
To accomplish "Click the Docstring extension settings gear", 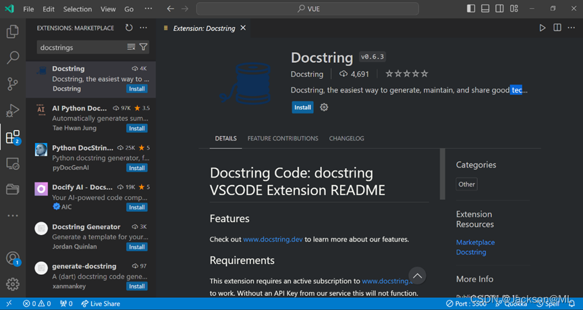I will tap(324, 107).
